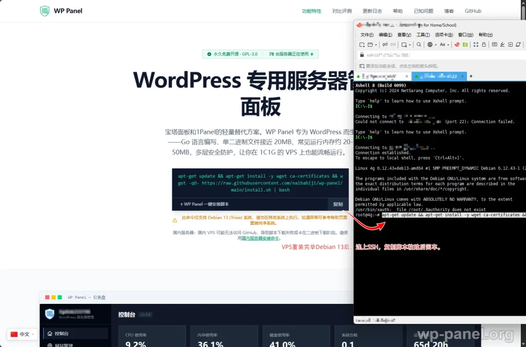Open the 文件(F) menu in Xshell
This screenshot has height=347, width=526.
coord(367,35)
